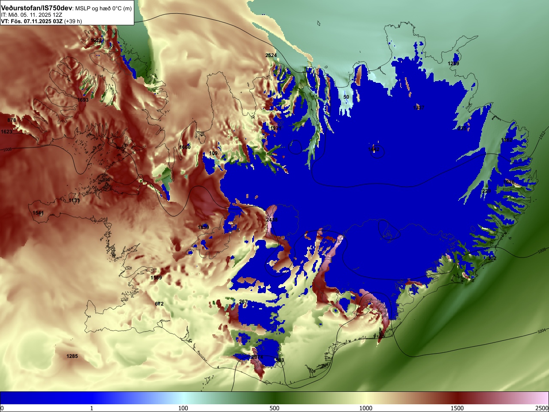This screenshot has width=549, height=412.
Task: Click the 50 height value on the map
Action: pyautogui.click(x=346, y=97)
